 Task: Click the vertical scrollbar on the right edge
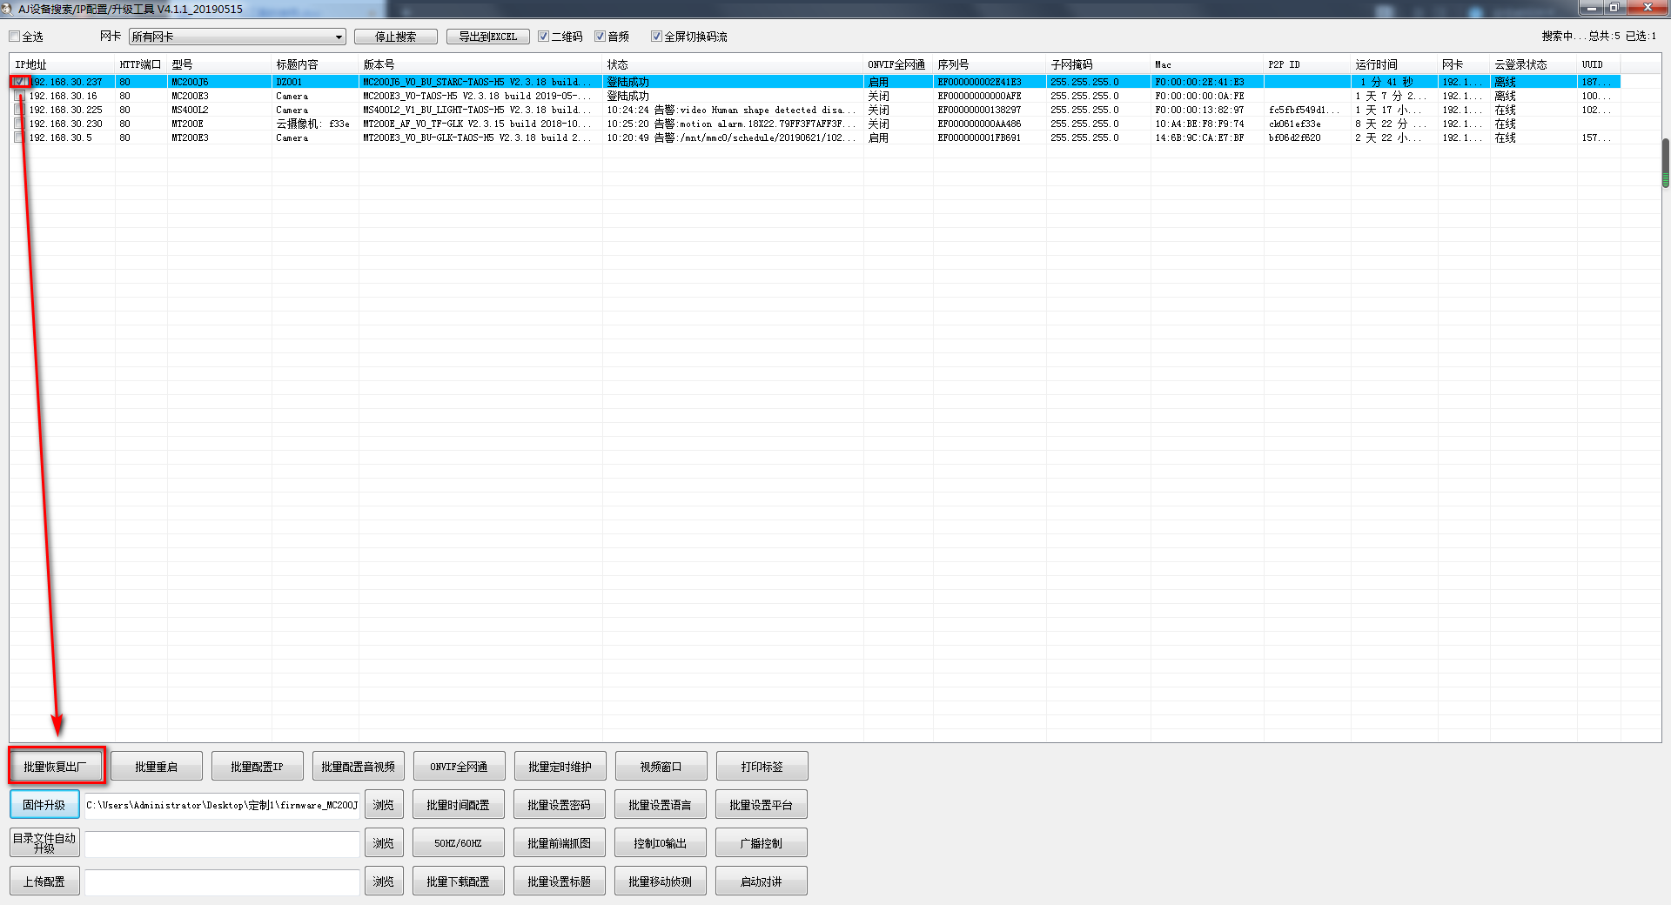1665,163
